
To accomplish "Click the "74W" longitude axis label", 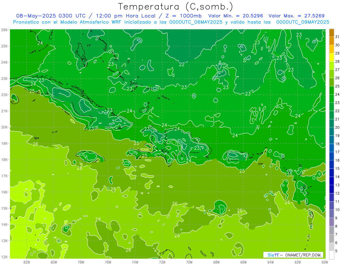I will tap(135, 262).
